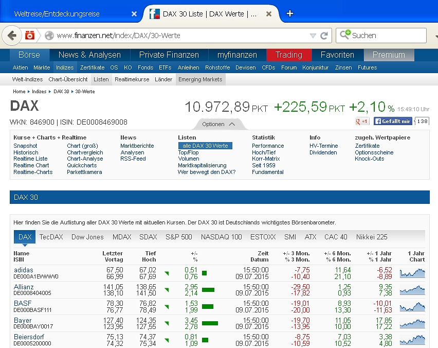438x348 pixels.
Task: Switch to Dow Jones index tab
Action: (87, 237)
